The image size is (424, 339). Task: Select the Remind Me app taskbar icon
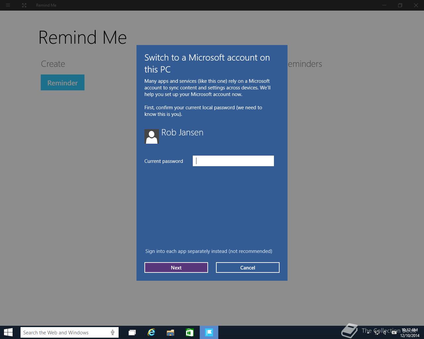click(209, 332)
